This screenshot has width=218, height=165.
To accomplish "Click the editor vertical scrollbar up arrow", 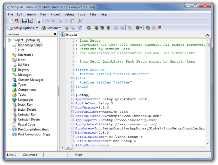I will (208, 41).
